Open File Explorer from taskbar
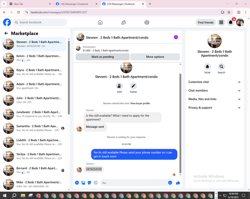The height and width of the screenshot is (199, 250). (23, 196)
